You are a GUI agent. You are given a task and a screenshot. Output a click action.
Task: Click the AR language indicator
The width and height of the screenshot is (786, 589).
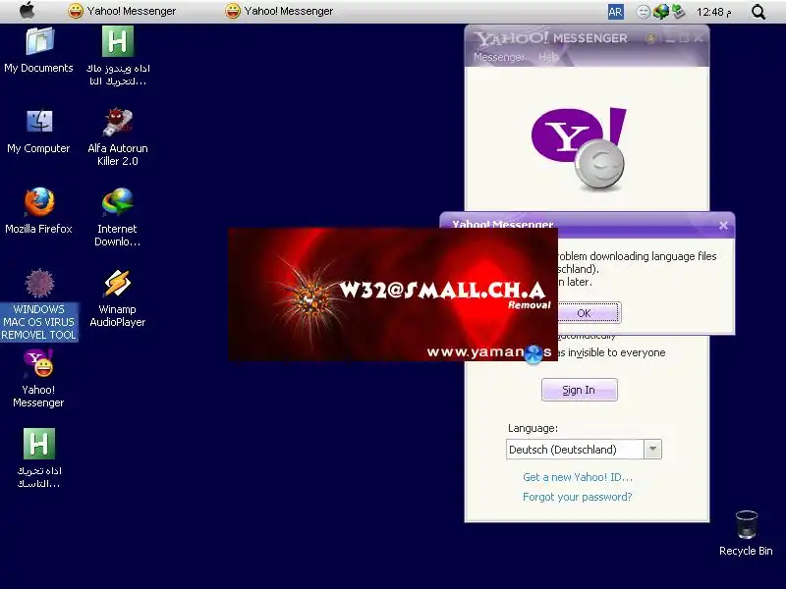point(616,12)
